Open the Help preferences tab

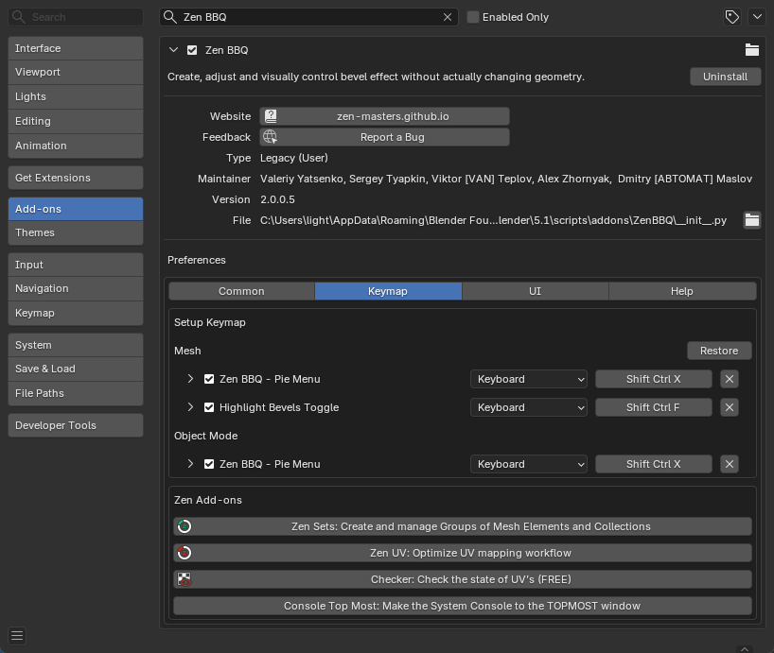click(682, 291)
